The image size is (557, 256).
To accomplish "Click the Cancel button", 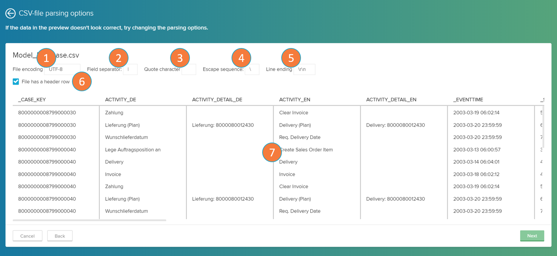I will (27, 236).
